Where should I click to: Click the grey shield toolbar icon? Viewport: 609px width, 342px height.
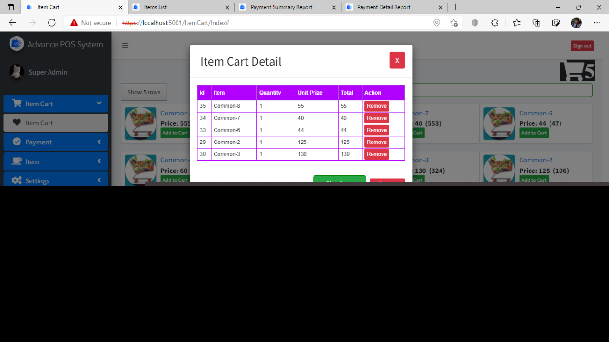click(x=475, y=23)
